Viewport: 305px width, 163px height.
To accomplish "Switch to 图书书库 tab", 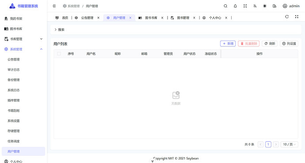I will [148, 18].
